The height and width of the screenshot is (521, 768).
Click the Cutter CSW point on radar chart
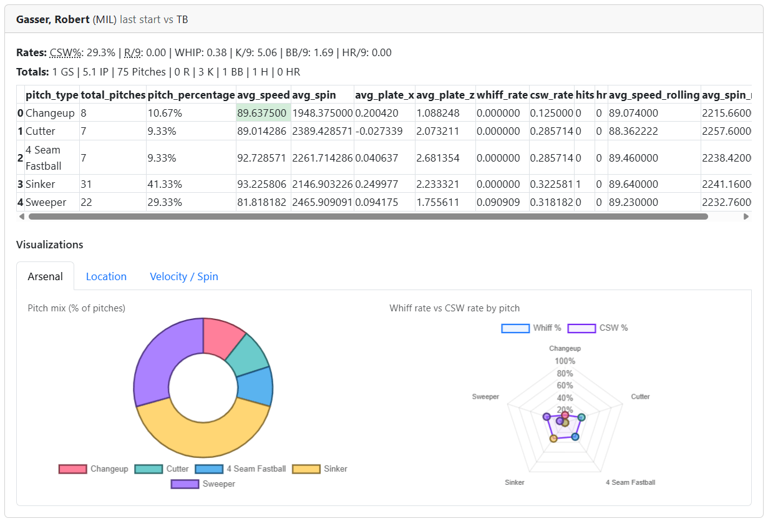tap(581, 417)
